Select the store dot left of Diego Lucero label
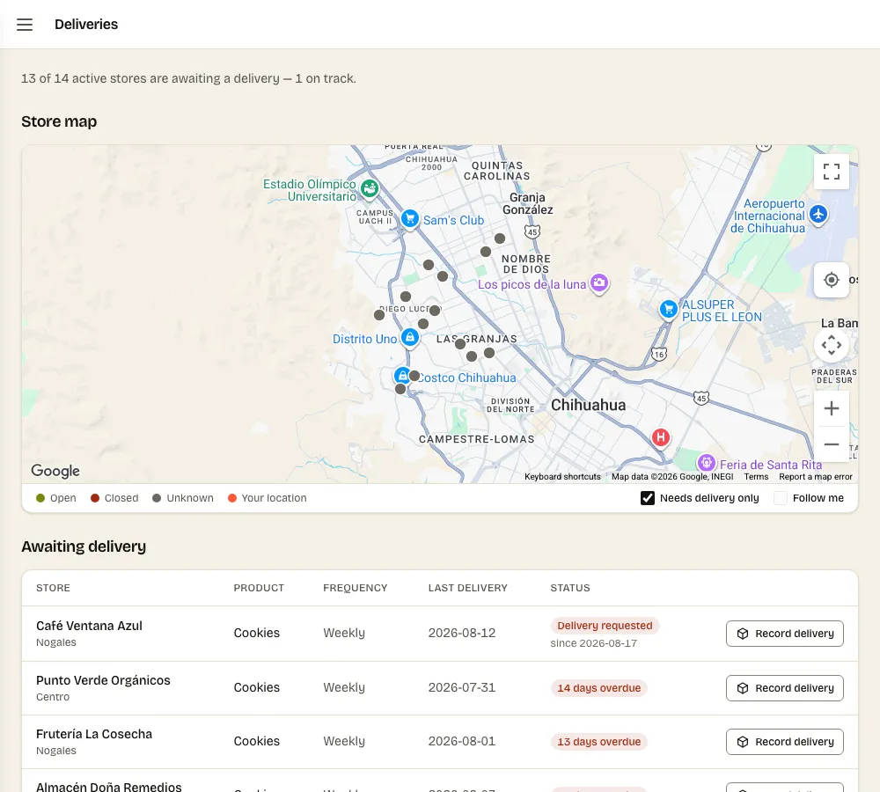The image size is (880, 792). point(379,315)
